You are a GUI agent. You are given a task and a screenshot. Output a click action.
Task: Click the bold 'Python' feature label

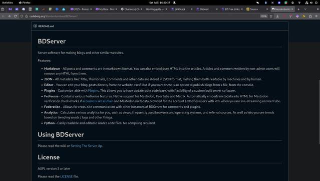(50, 123)
